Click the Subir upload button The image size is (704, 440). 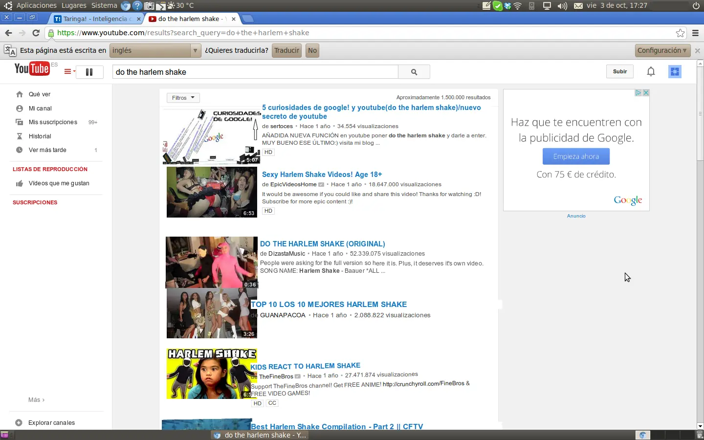click(620, 71)
